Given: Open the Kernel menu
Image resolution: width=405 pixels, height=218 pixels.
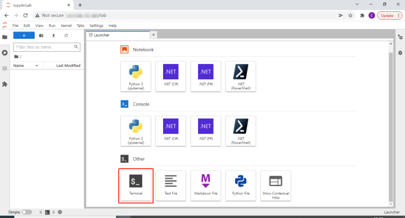Looking at the screenshot, I should (x=66, y=25).
